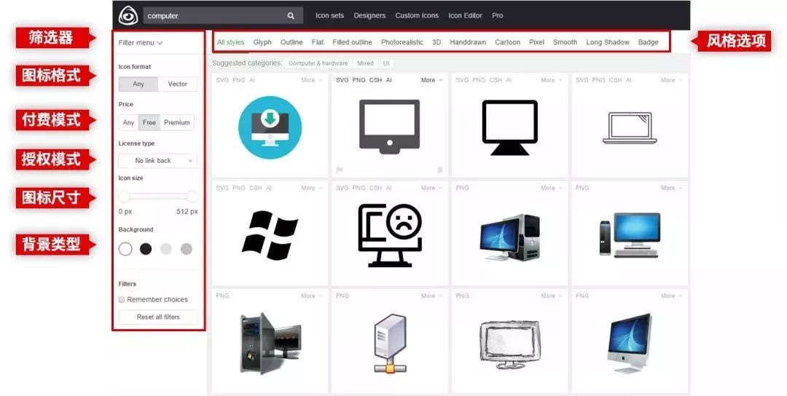Open the teal download computer icon
Viewport: 787px width, 396px height.
pos(270,127)
